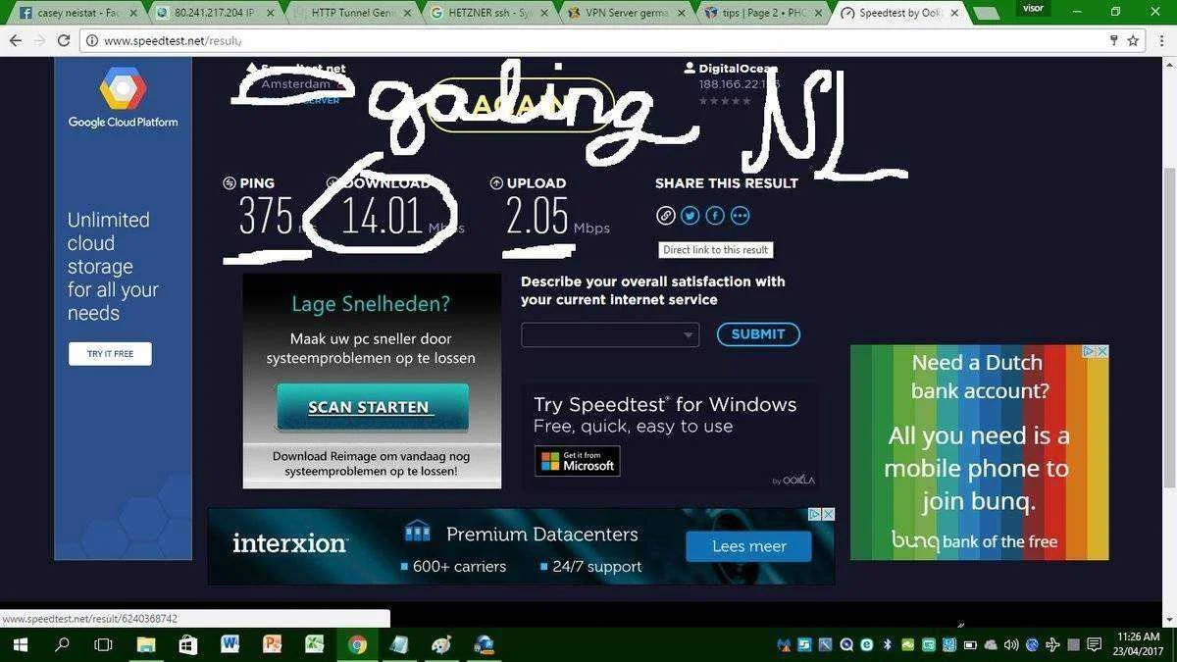Click the Try Speedtest for Windows heading

[665, 404]
